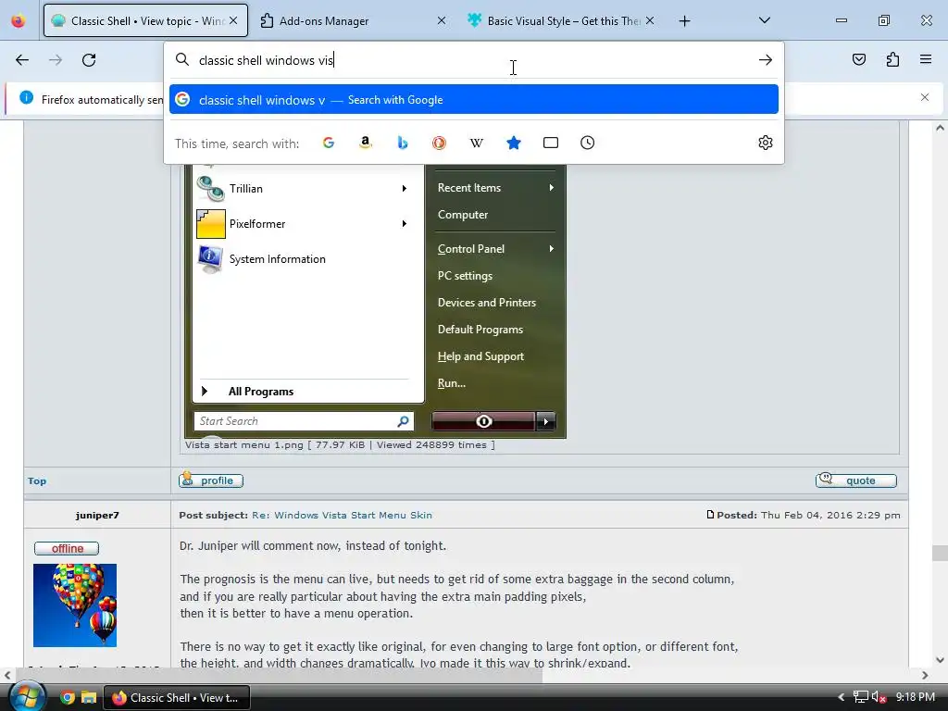Search this time with Amazon icon
The height and width of the screenshot is (711, 948).
365,143
